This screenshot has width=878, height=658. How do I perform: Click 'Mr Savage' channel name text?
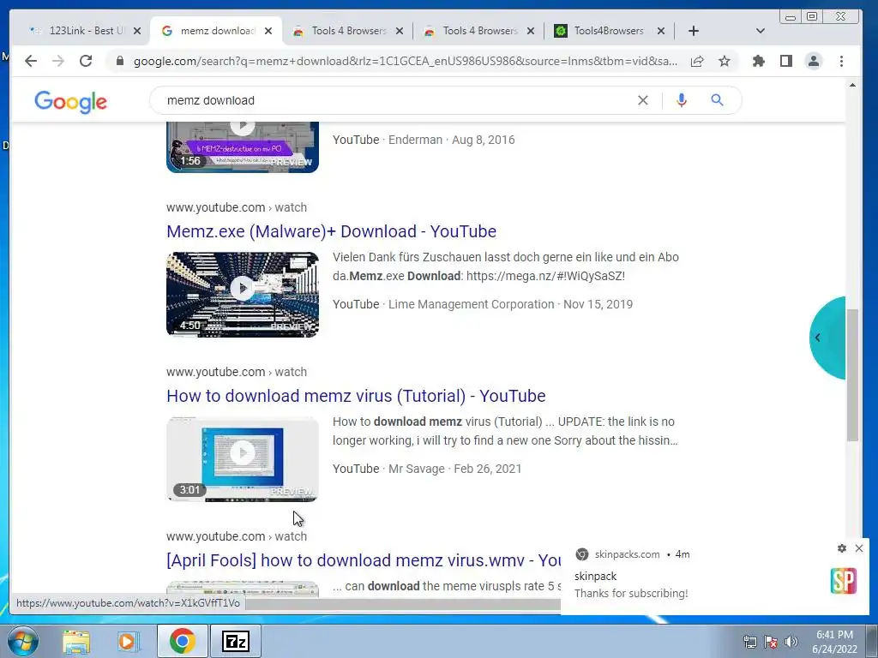pos(417,469)
